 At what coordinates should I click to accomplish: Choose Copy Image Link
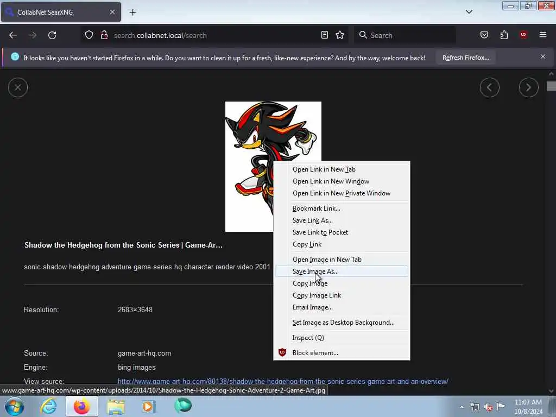coord(342,295)
